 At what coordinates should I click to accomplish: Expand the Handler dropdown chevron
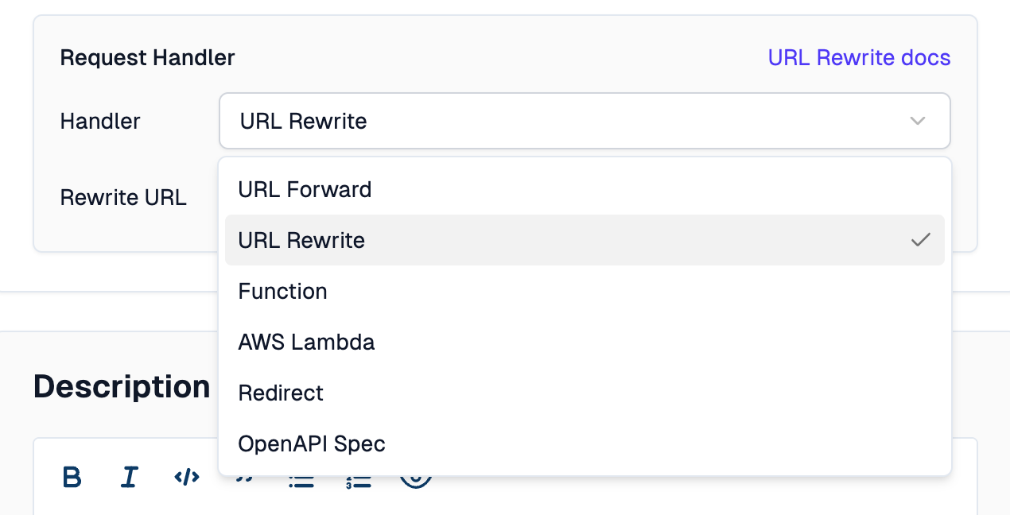point(918,121)
